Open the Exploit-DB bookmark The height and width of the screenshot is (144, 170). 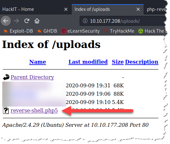(18, 31)
